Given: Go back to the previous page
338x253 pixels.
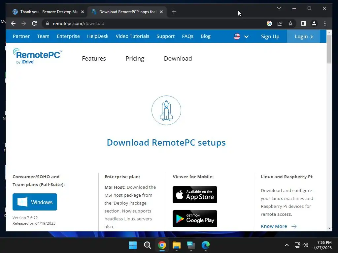Looking at the screenshot, I should pos(13,23).
